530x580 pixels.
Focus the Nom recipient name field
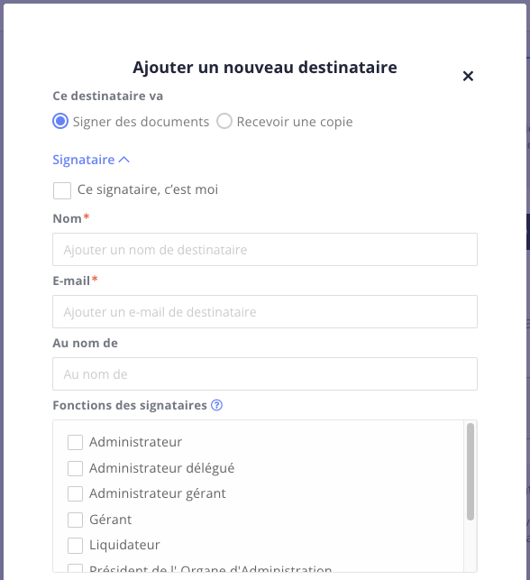click(265, 249)
